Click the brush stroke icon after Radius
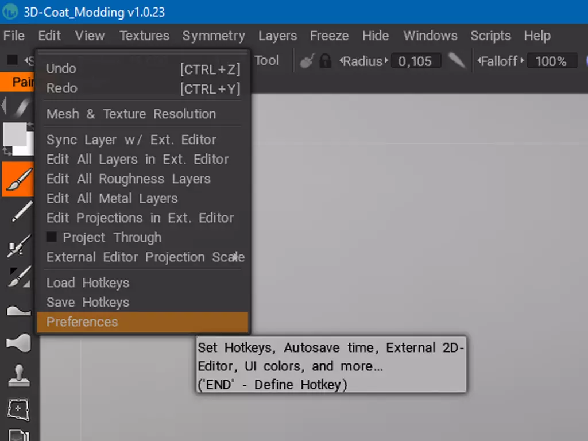This screenshot has width=588, height=441. coord(457,61)
